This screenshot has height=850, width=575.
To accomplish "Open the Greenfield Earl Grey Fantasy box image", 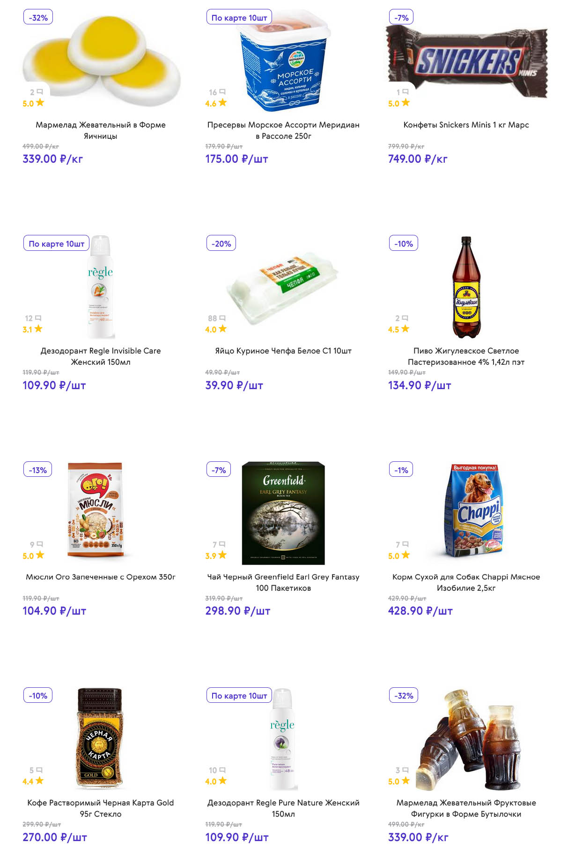I will [283, 513].
